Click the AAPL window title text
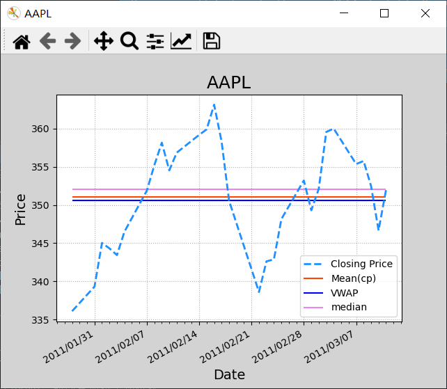The width and height of the screenshot is (447, 389). [x=38, y=14]
